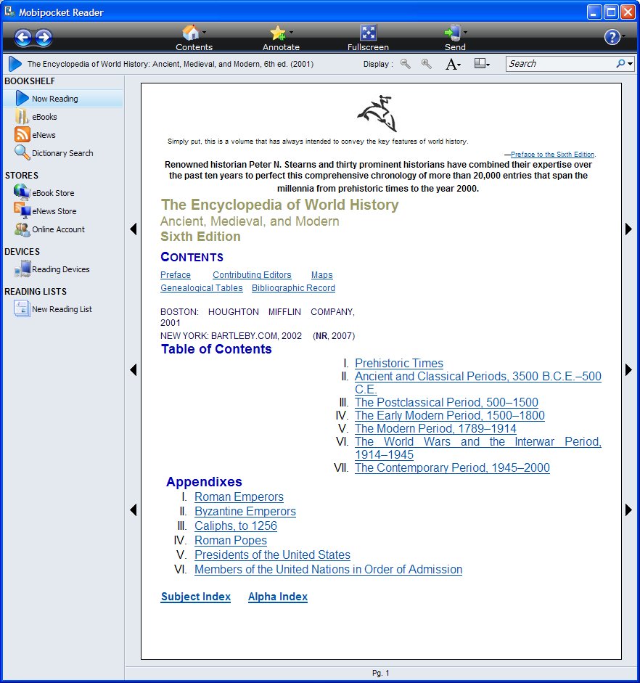This screenshot has width=640, height=683.
Task: Open the Contributing Editors link
Action: tap(252, 275)
